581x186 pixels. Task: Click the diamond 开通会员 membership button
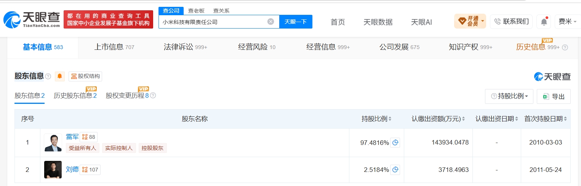pos(470,21)
